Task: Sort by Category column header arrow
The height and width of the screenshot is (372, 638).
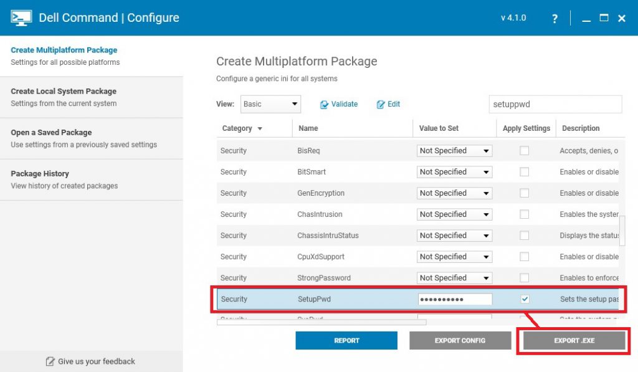Action: [x=260, y=129]
